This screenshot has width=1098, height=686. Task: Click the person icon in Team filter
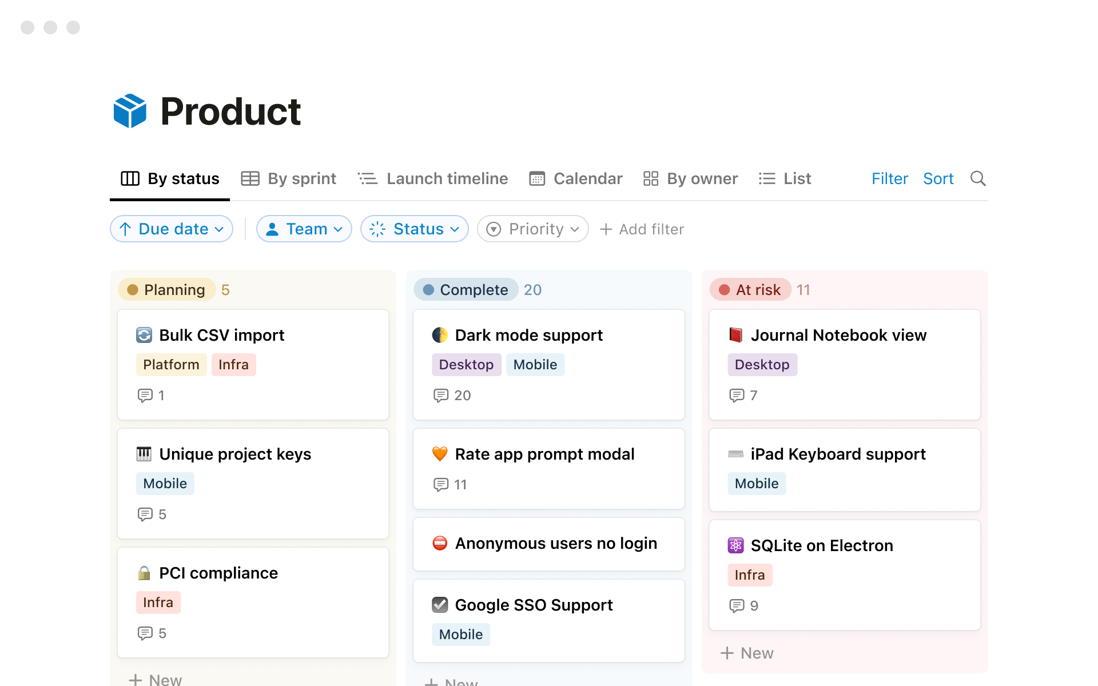272,229
